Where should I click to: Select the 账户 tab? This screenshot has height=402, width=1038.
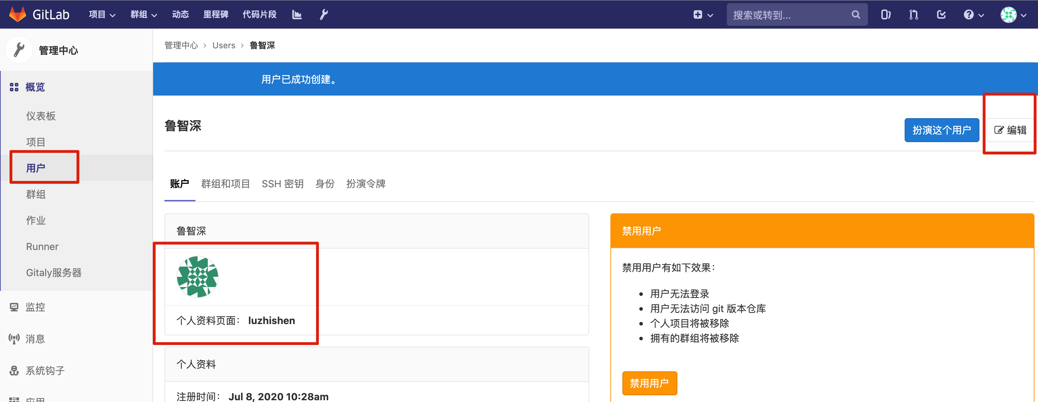(180, 184)
